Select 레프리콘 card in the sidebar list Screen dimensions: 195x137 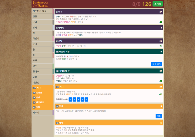pos(43,102)
